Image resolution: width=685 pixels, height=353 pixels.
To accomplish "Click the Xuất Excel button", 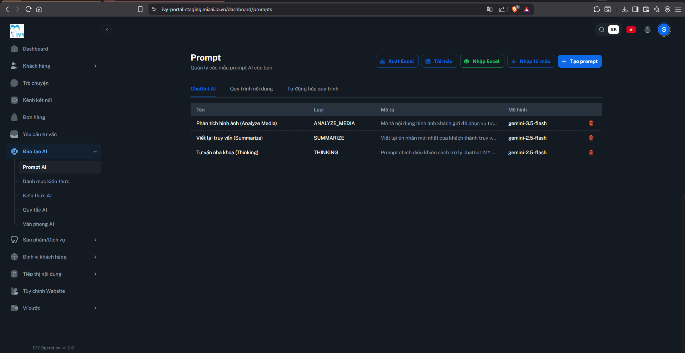I will point(397,61).
